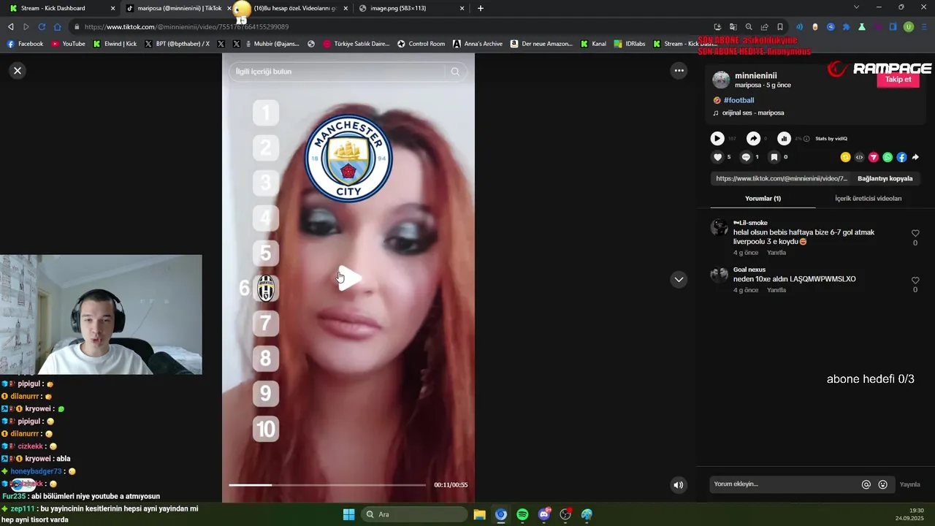Copy link with Bağlantıyı kopyala
The image size is (935, 526).
click(x=885, y=178)
